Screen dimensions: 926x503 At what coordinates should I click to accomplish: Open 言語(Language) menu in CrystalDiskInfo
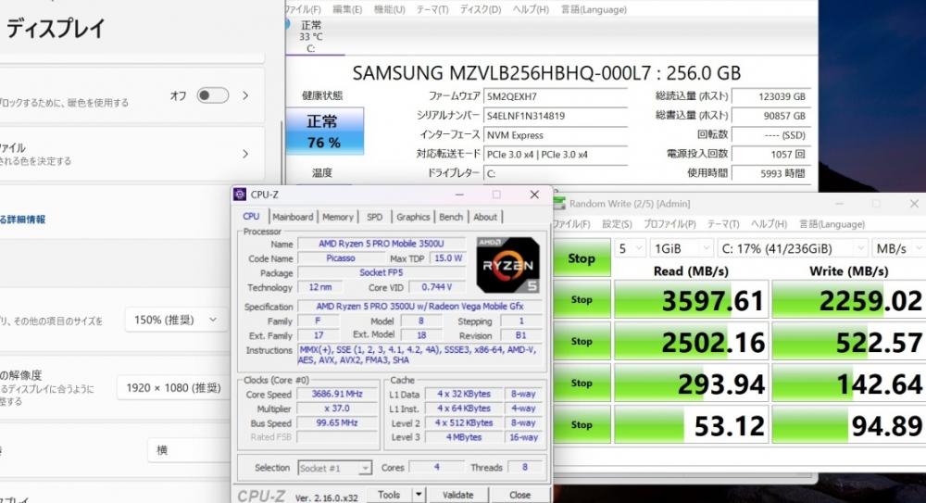(594, 9)
